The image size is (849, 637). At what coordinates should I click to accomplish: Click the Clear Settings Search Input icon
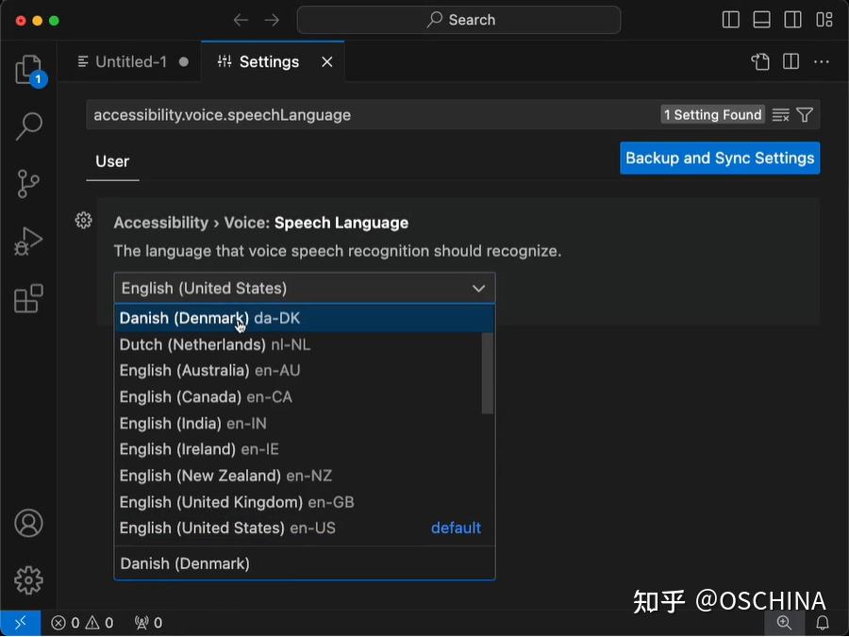click(x=780, y=114)
